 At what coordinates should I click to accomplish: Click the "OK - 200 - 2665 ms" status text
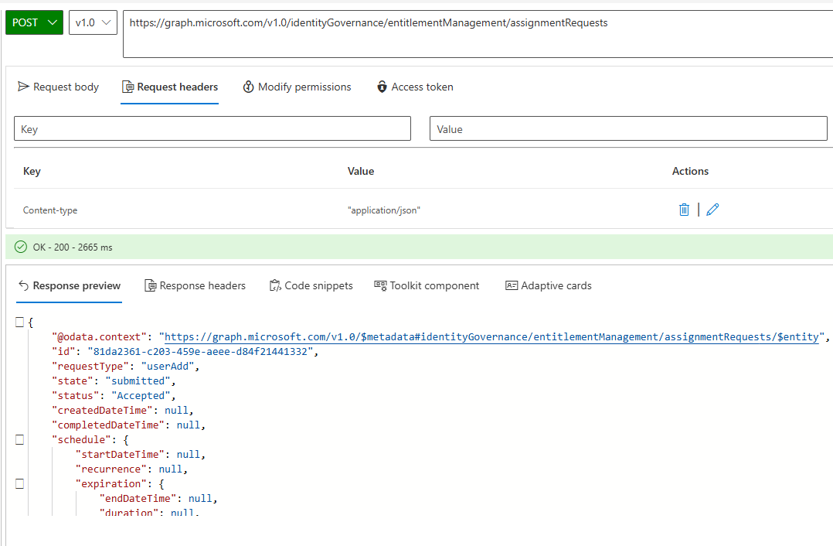(73, 247)
